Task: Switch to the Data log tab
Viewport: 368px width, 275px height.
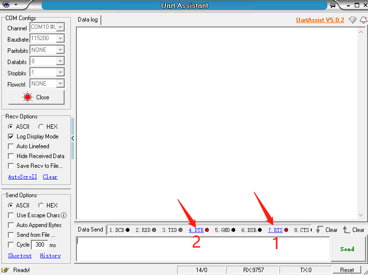Action: pos(88,20)
